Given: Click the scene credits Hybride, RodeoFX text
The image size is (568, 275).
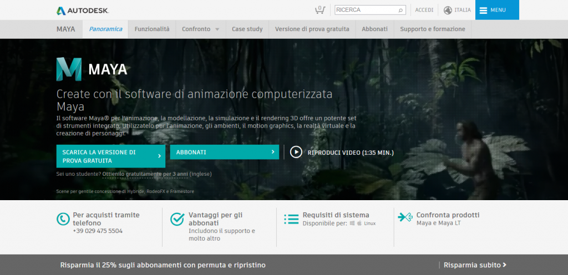Looking at the screenshot, I should (x=125, y=191).
